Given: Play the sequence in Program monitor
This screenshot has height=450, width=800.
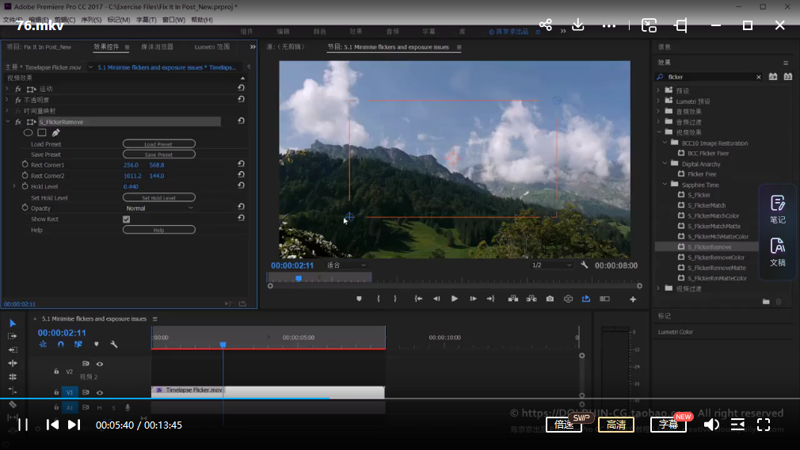Looking at the screenshot, I should 455,299.
